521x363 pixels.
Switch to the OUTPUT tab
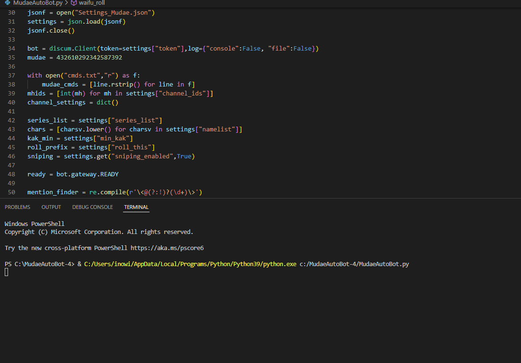(x=51, y=207)
